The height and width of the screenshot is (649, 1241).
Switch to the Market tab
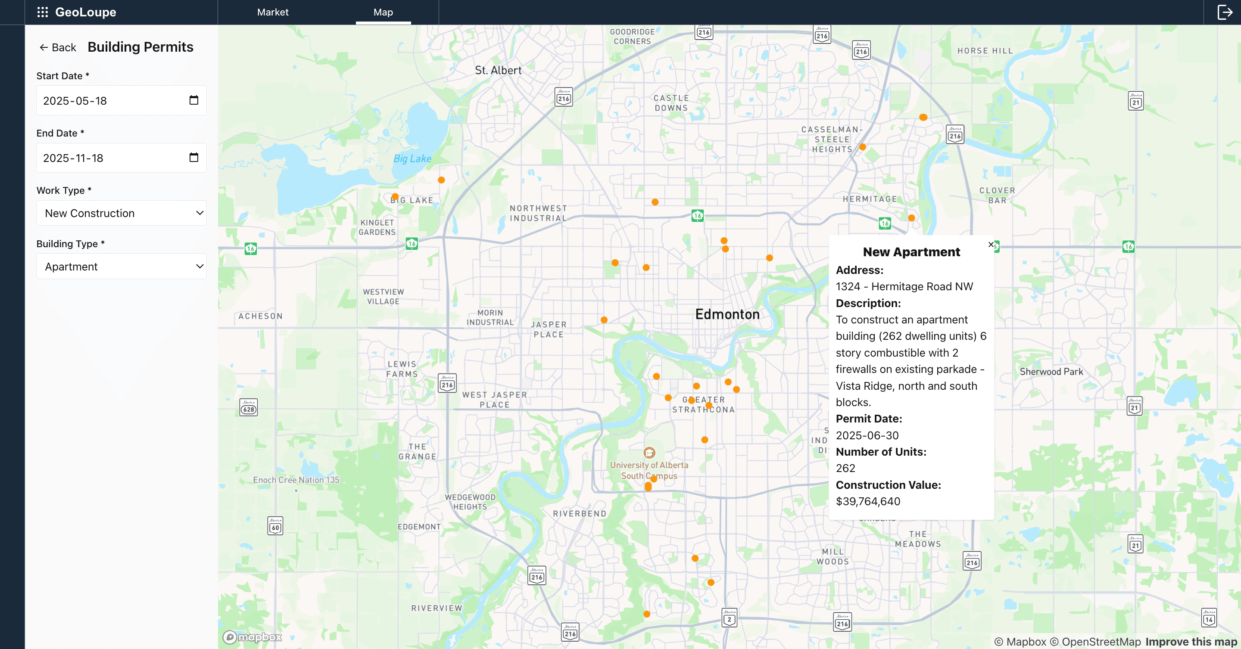point(273,12)
